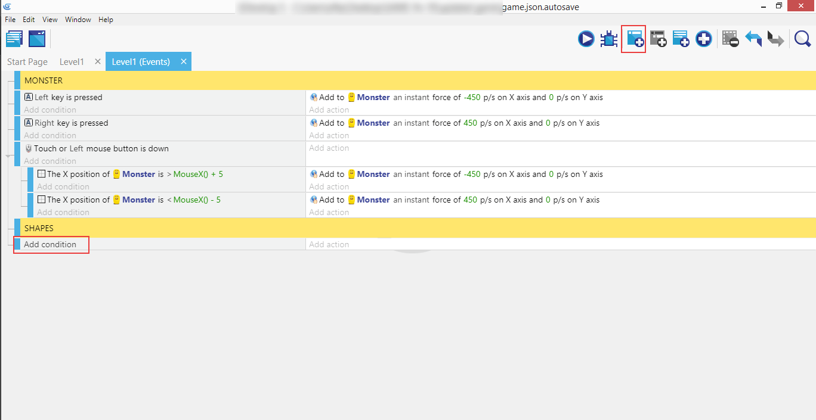816x420 pixels.
Task: Launch the game preview with the play icon
Action: click(x=586, y=39)
